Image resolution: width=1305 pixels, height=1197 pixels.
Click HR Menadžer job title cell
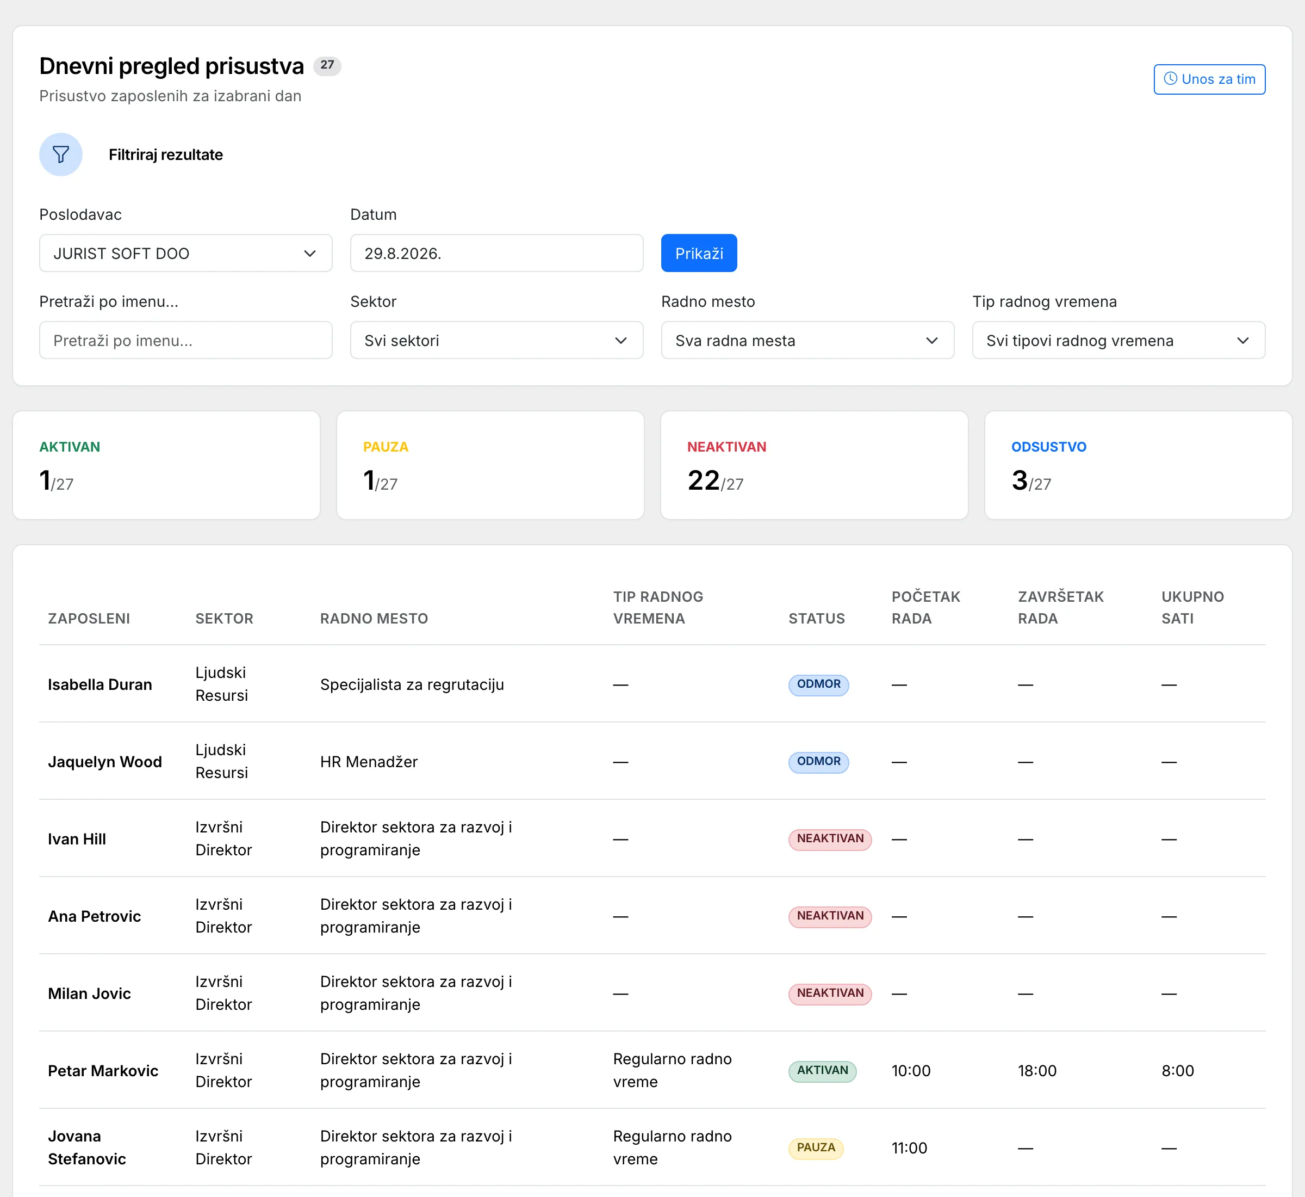coord(369,762)
